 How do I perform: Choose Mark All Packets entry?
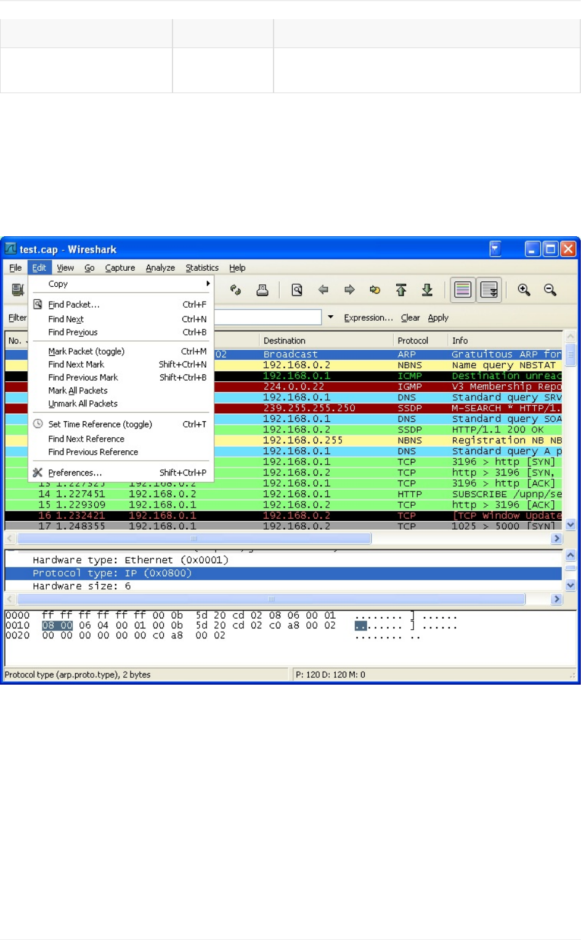click(121, 390)
